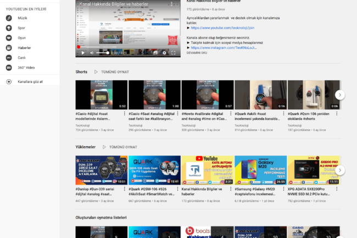Show next Yüklemeler with right arrow
The height and width of the screenshot is (238, 357).
pos(339,170)
